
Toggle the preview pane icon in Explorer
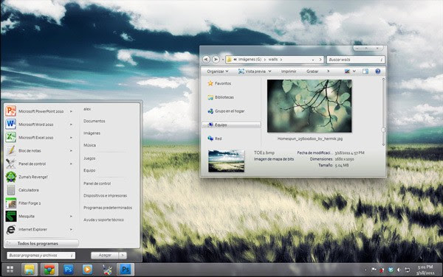coord(365,71)
